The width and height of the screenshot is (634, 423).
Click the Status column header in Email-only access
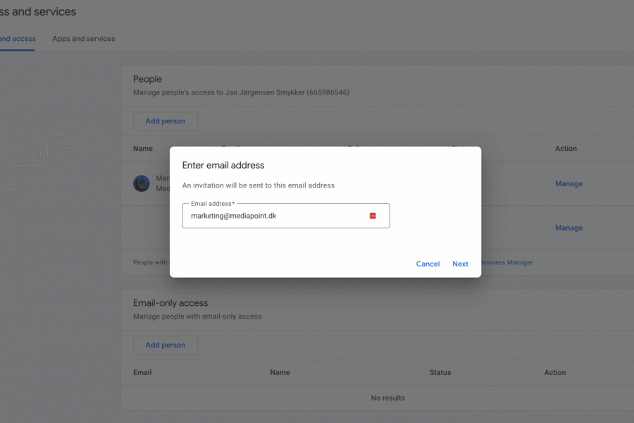click(x=440, y=372)
